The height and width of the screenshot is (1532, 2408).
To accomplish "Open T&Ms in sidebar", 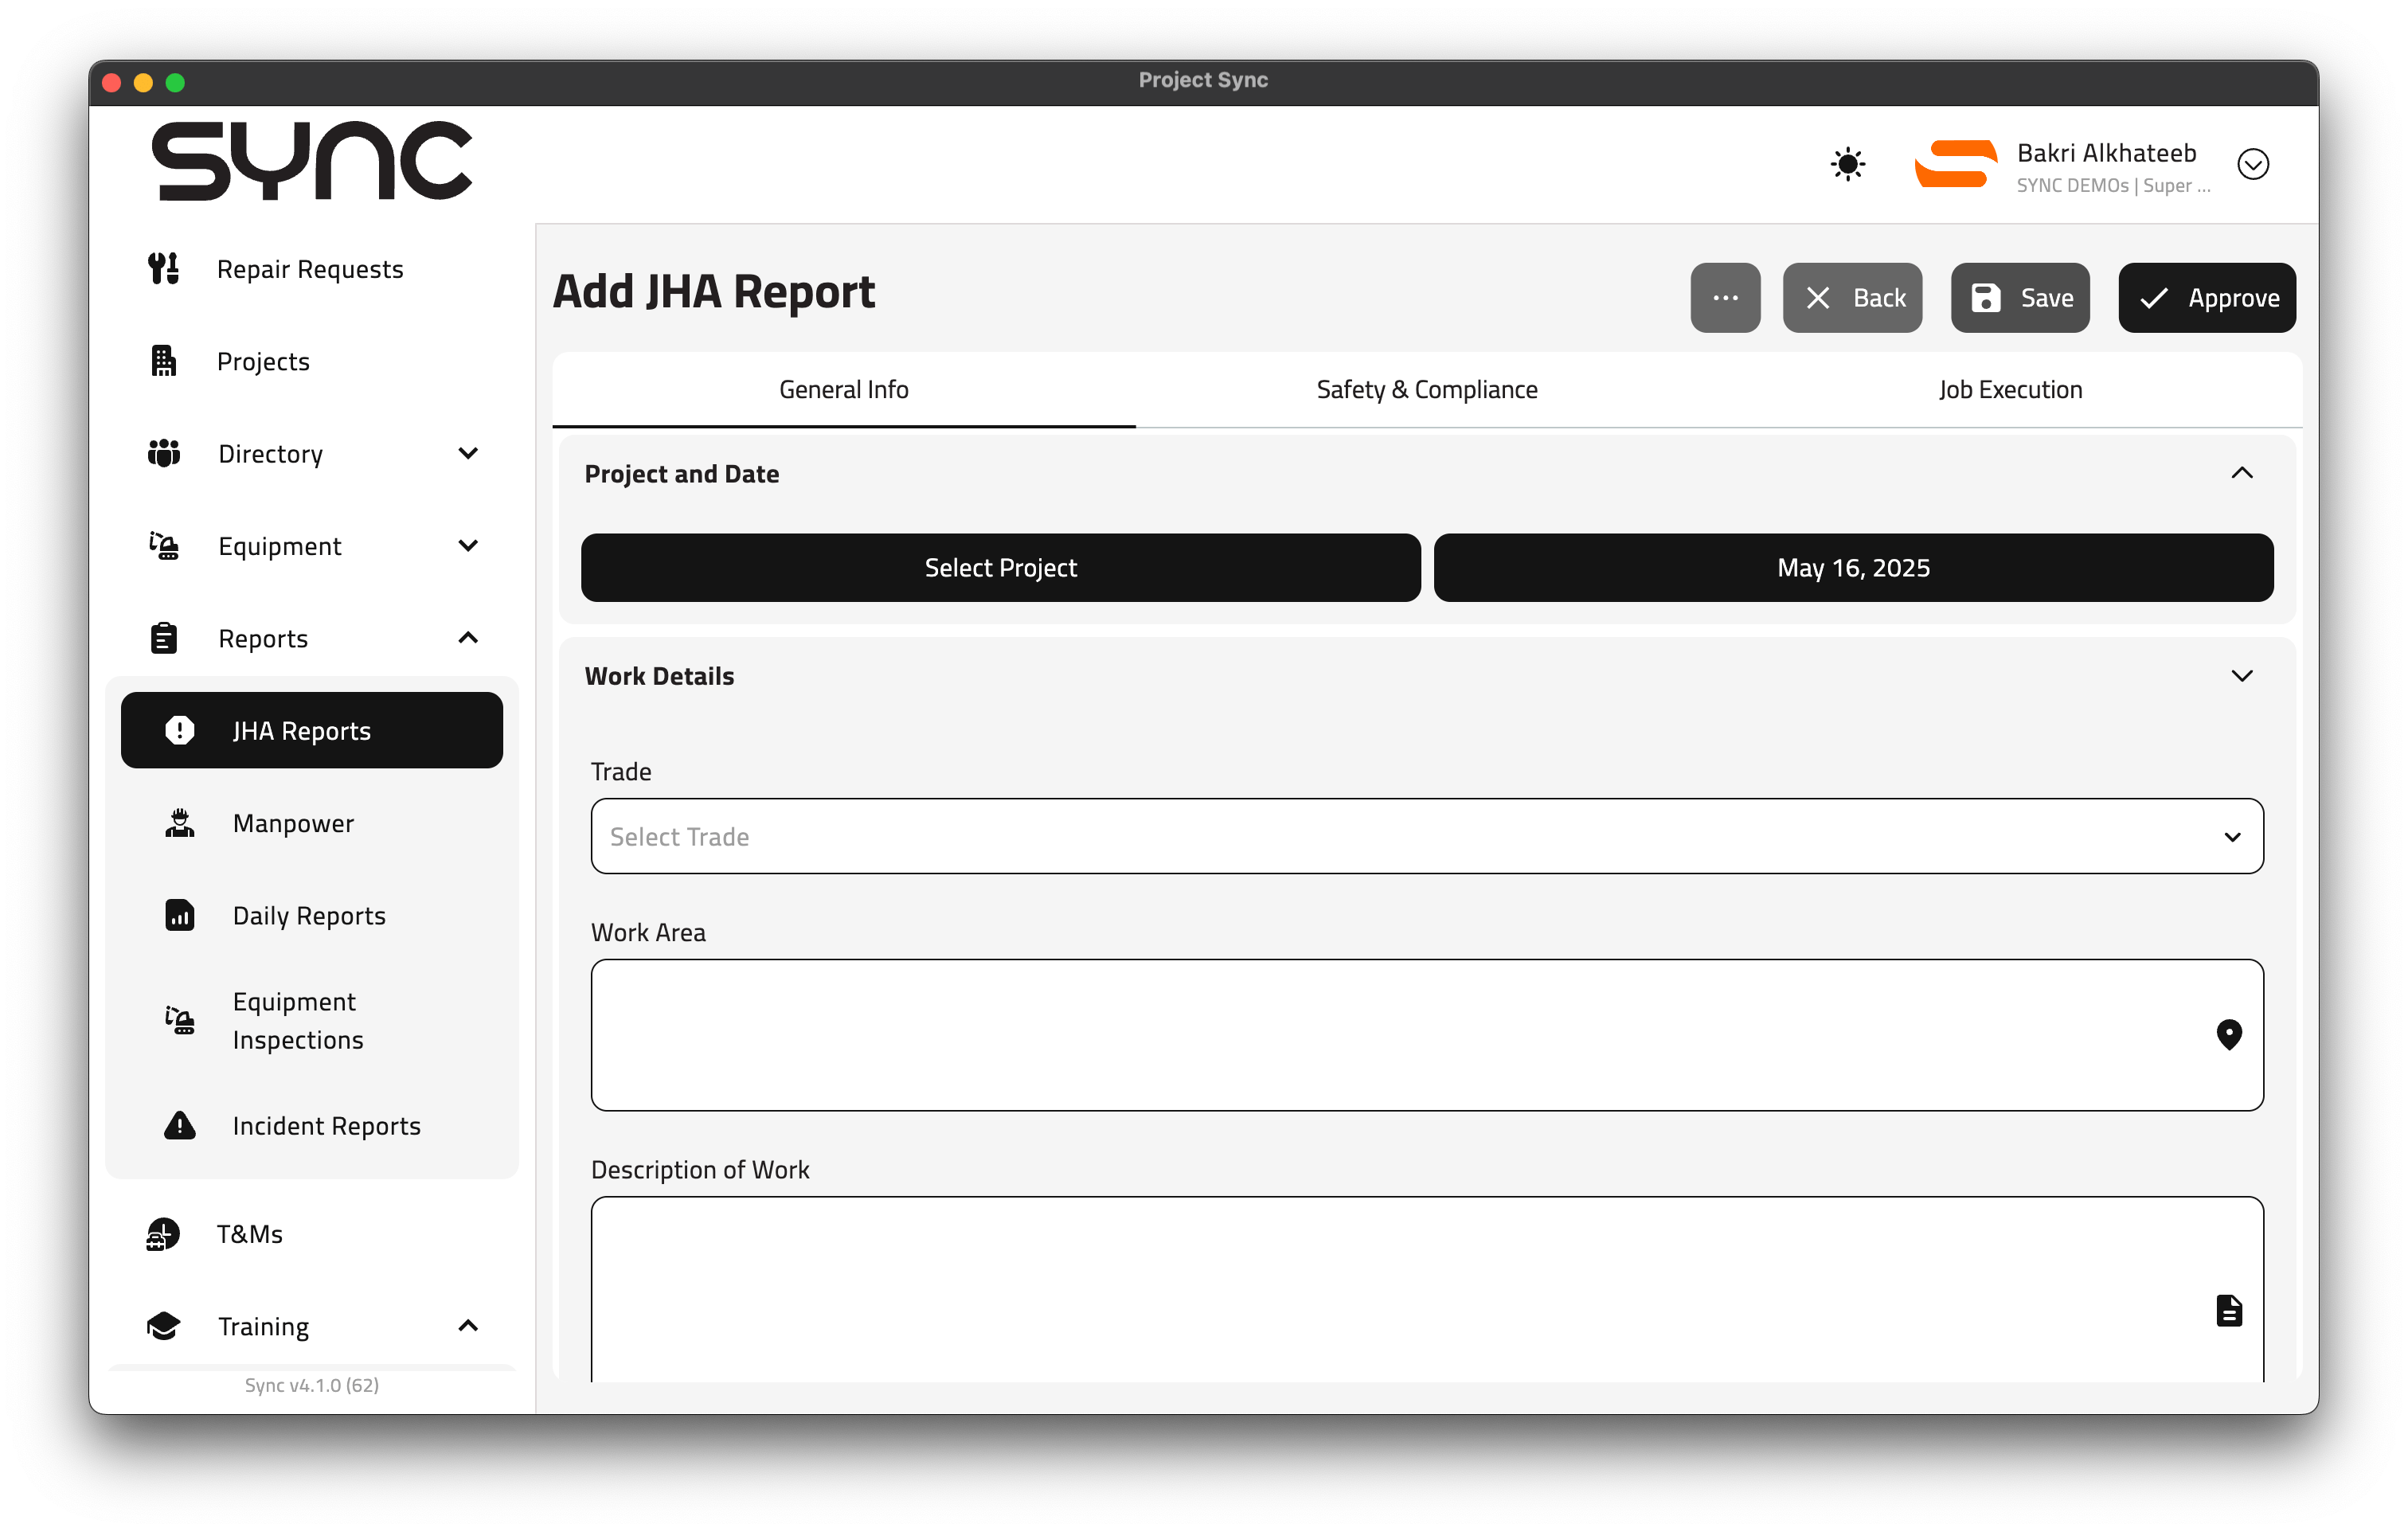I will [x=312, y=1233].
